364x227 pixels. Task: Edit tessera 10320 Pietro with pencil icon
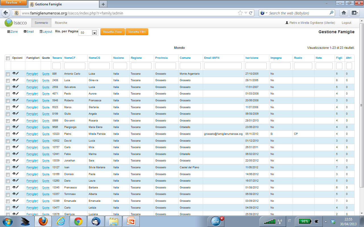click(x=17, y=133)
